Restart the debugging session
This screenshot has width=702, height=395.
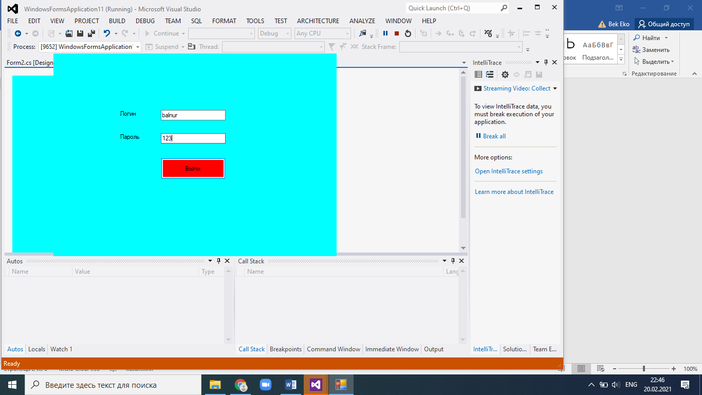point(408,33)
